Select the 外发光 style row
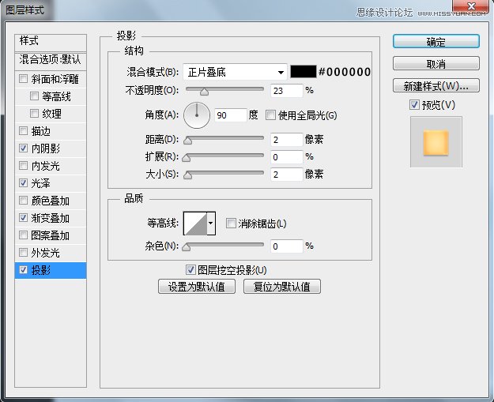 [51, 253]
